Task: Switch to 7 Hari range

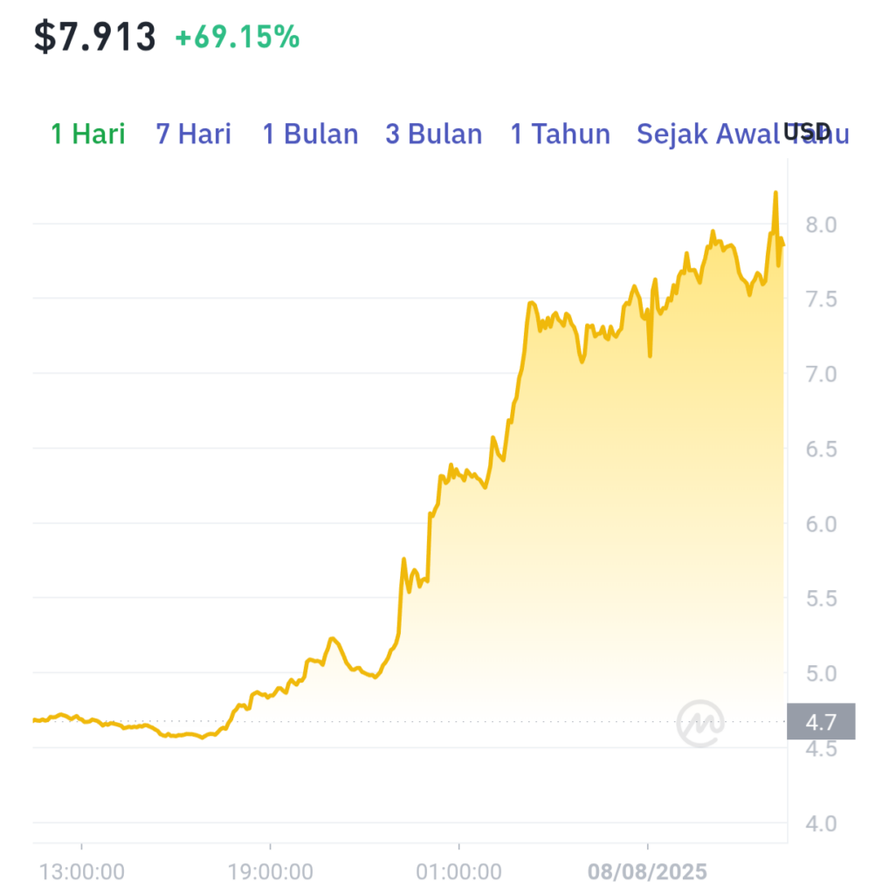Action: 193,134
